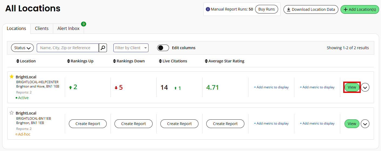Create Report under Live Citations column
Viewport: 381px width, 151px height.
point(179,124)
